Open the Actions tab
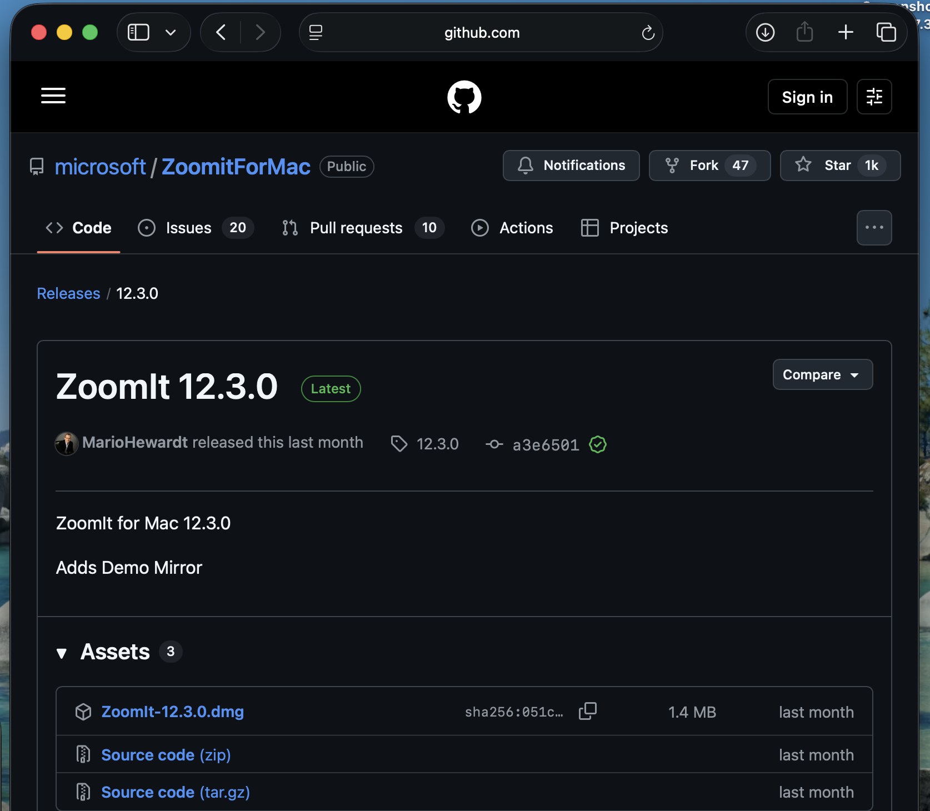 click(x=512, y=228)
